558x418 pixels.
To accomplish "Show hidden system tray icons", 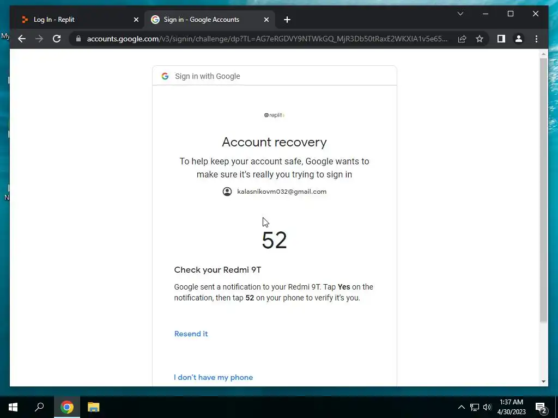I will (461, 407).
